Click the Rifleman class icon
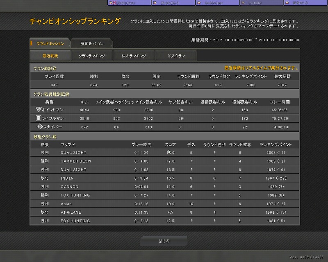The width and height of the screenshot is (328, 262). (39, 118)
